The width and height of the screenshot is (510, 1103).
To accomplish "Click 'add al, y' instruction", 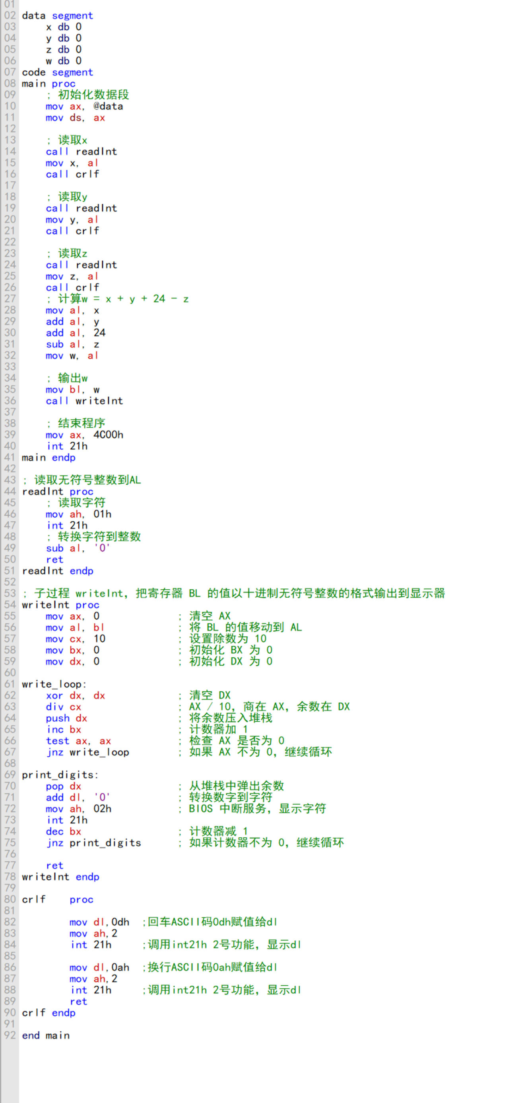I will point(72,322).
